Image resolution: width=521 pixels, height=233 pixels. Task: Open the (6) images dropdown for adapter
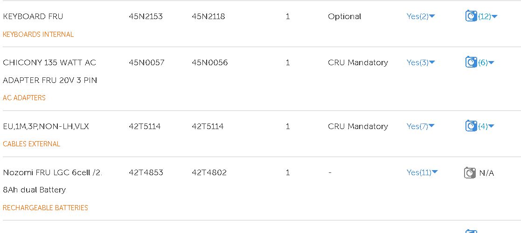[x=486, y=62]
